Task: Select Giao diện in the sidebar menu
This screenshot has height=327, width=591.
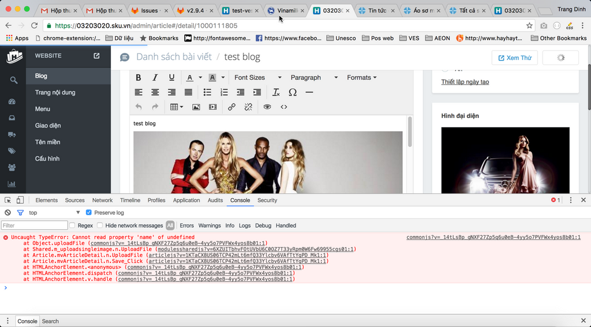Action: [48, 126]
